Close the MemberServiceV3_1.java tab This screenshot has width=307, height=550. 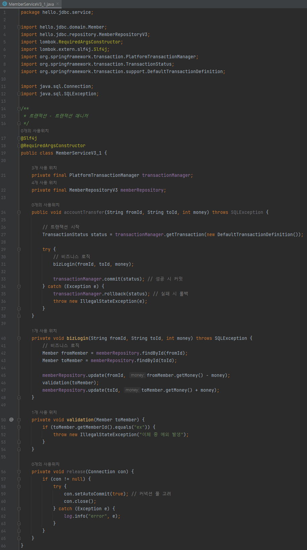pos(58,4)
